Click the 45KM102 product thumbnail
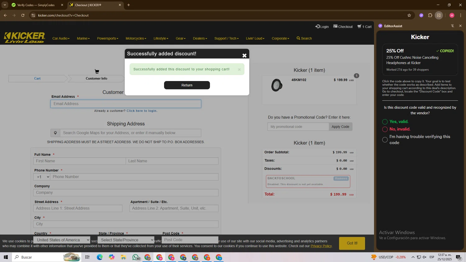Viewport: 466px width, 262px height. tap(276, 85)
